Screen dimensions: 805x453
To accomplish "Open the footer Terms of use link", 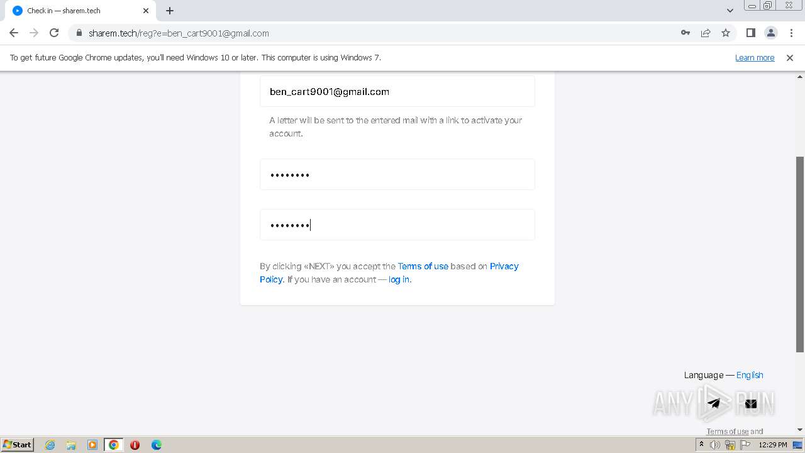I will 727,431.
